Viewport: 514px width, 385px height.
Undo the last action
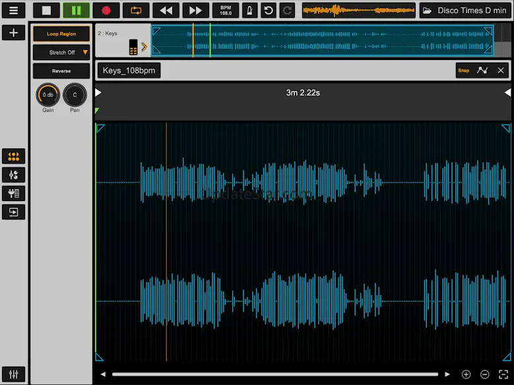pos(269,10)
